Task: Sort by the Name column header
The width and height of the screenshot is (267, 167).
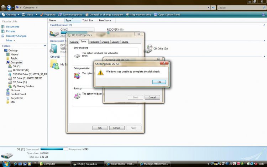Action: [56, 20]
